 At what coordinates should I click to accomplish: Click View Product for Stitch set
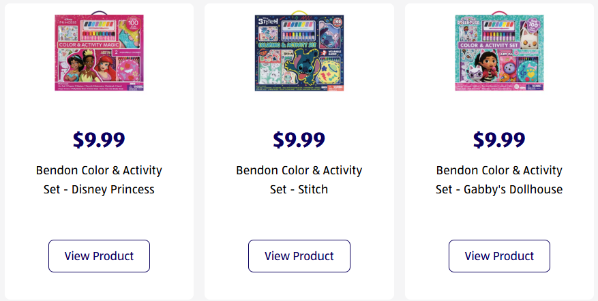(x=299, y=256)
